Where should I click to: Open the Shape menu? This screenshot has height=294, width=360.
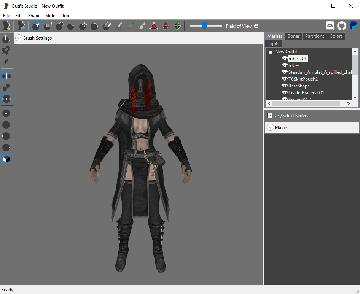(34, 15)
